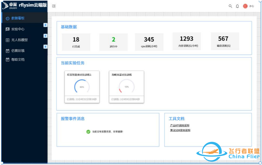Click the 当前实验任务 section heading
Image resolution: width=262 pixels, height=165 pixels.
[x=73, y=63]
